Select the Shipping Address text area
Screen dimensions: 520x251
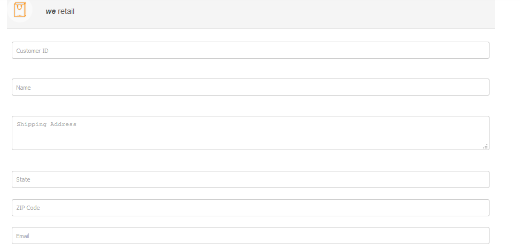[x=250, y=133]
